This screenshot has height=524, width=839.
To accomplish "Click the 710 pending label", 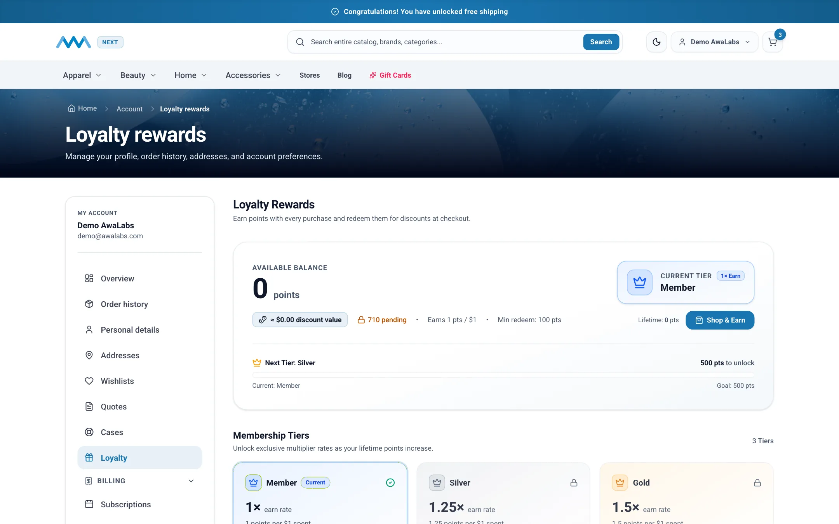I will [x=382, y=319].
